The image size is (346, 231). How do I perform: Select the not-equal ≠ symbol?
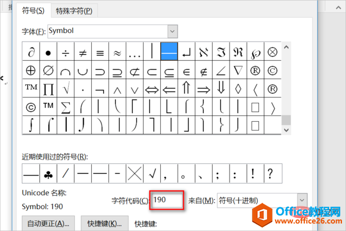[x=82, y=51]
